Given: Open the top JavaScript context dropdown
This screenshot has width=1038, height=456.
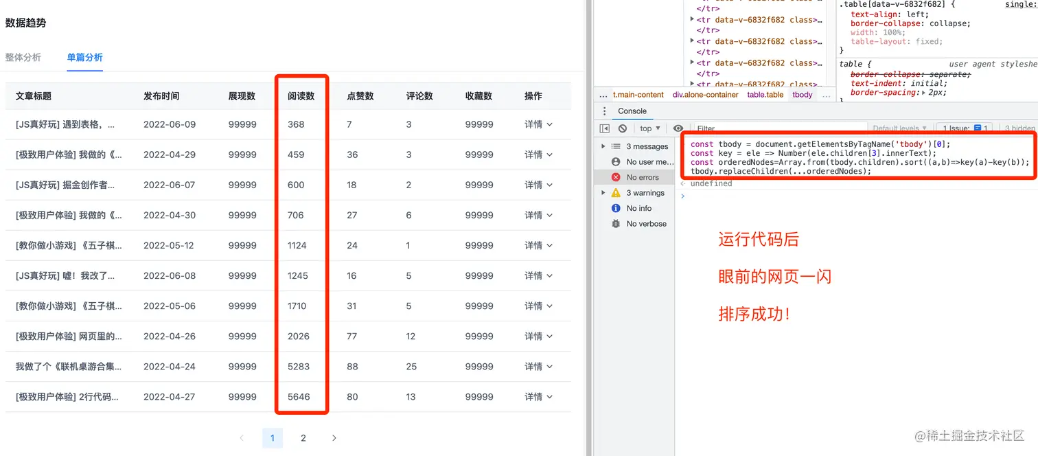Looking at the screenshot, I should pos(649,128).
